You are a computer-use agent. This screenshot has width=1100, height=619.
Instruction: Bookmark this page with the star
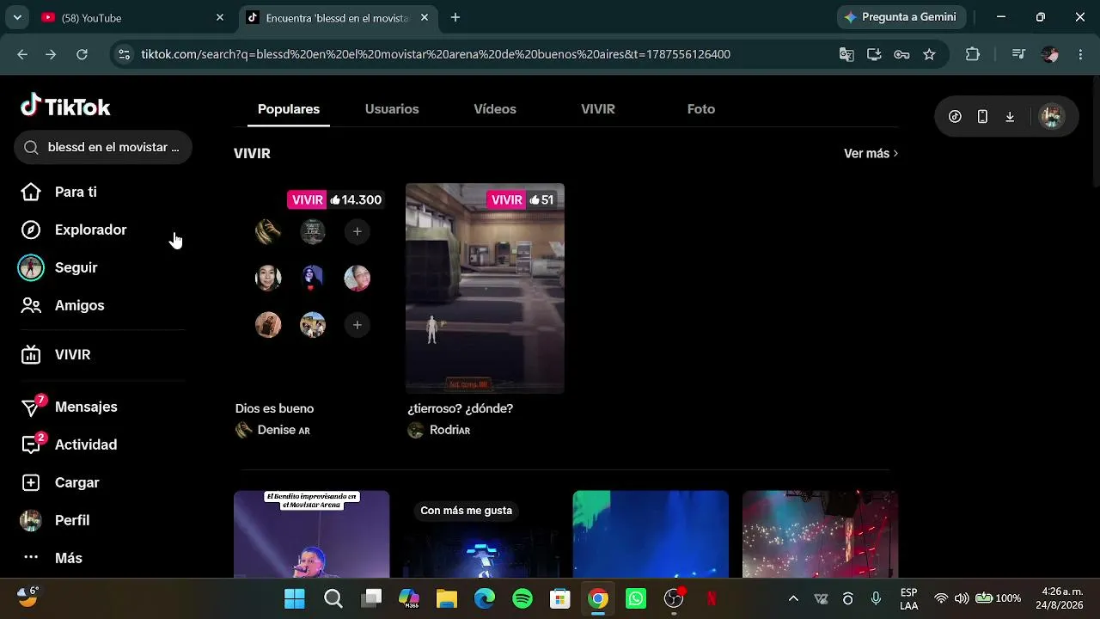click(929, 54)
